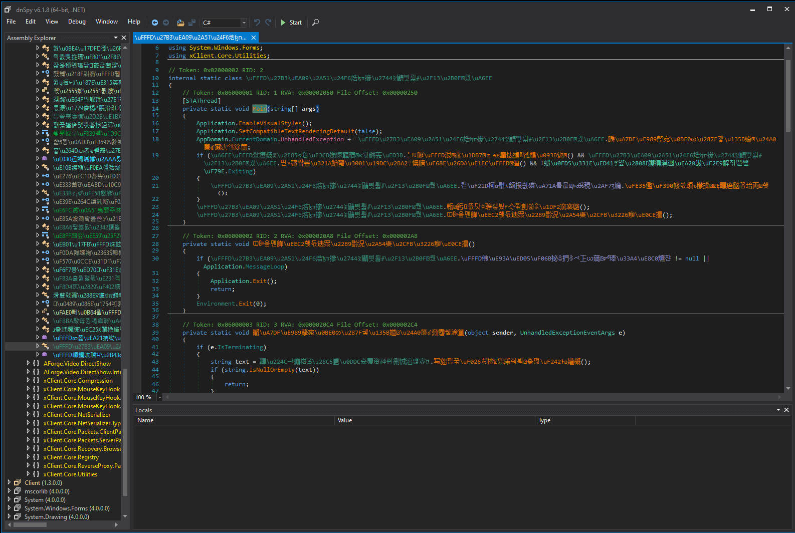The image size is (795, 533).
Task: Click the Main method name in code
Action: click(260, 109)
